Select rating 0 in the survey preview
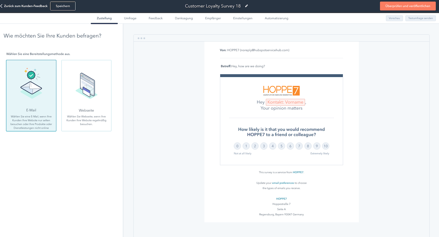 [x=237, y=146]
